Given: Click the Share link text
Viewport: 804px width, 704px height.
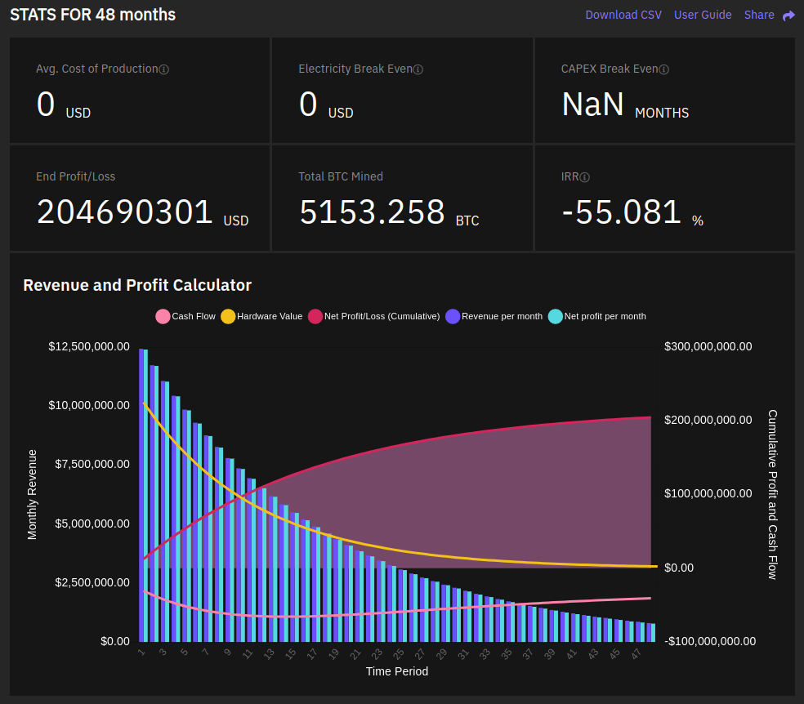Looking at the screenshot, I should tap(759, 15).
